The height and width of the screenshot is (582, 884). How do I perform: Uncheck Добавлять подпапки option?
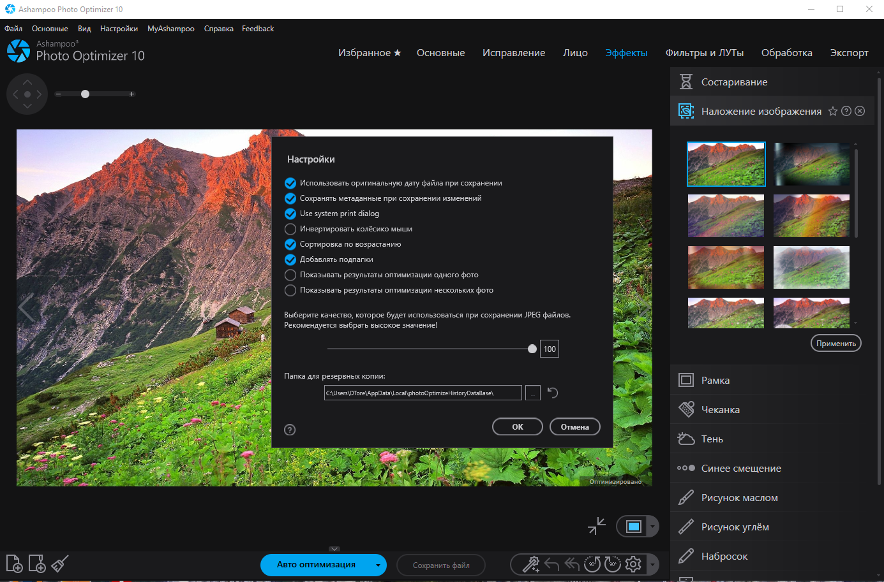point(290,259)
